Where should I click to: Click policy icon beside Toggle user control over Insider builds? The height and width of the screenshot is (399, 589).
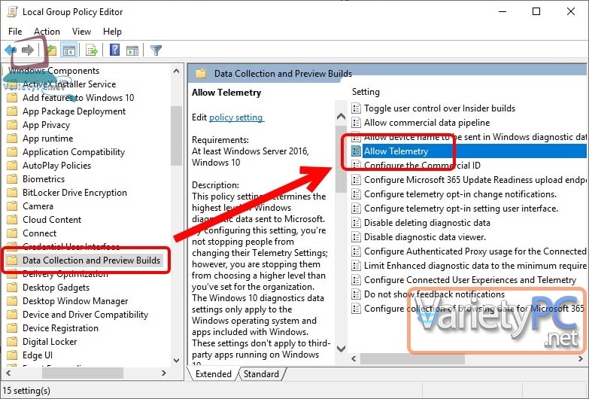356,108
